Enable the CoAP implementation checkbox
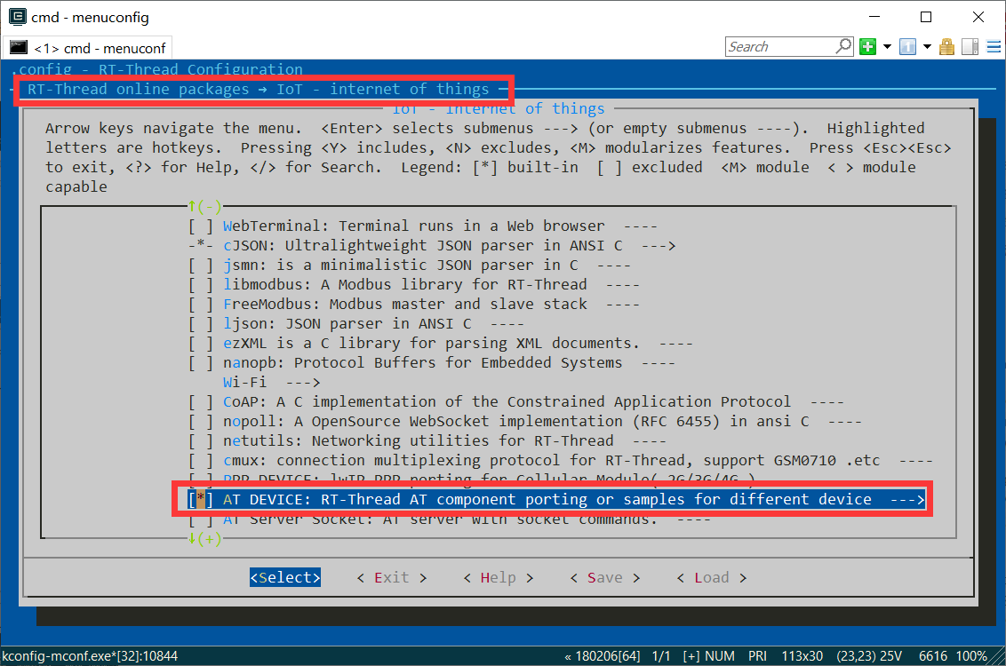Image resolution: width=1006 pixels, height=666 pixels. [200, 401]
